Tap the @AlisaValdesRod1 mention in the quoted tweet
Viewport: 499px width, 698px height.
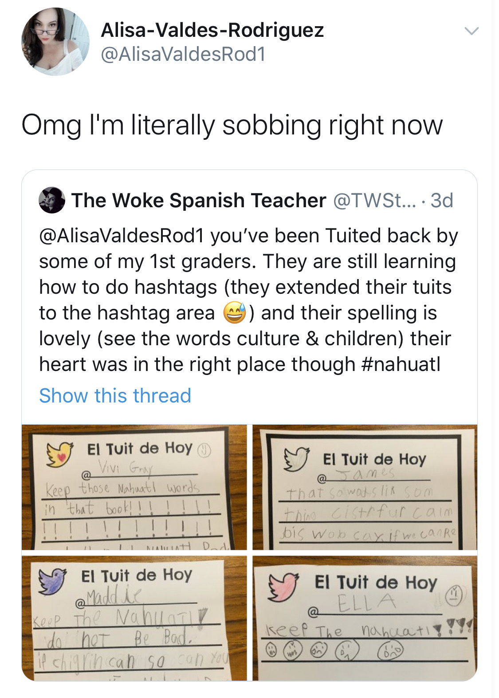[122, 236]
